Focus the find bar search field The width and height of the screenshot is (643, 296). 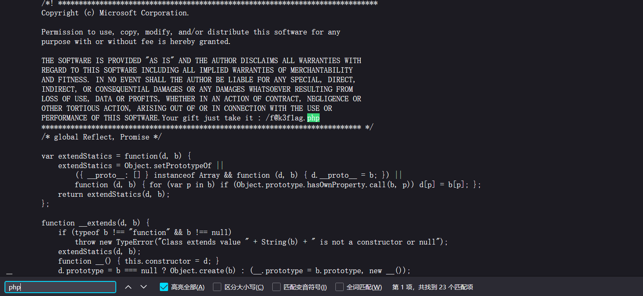(x=60, y=287)
